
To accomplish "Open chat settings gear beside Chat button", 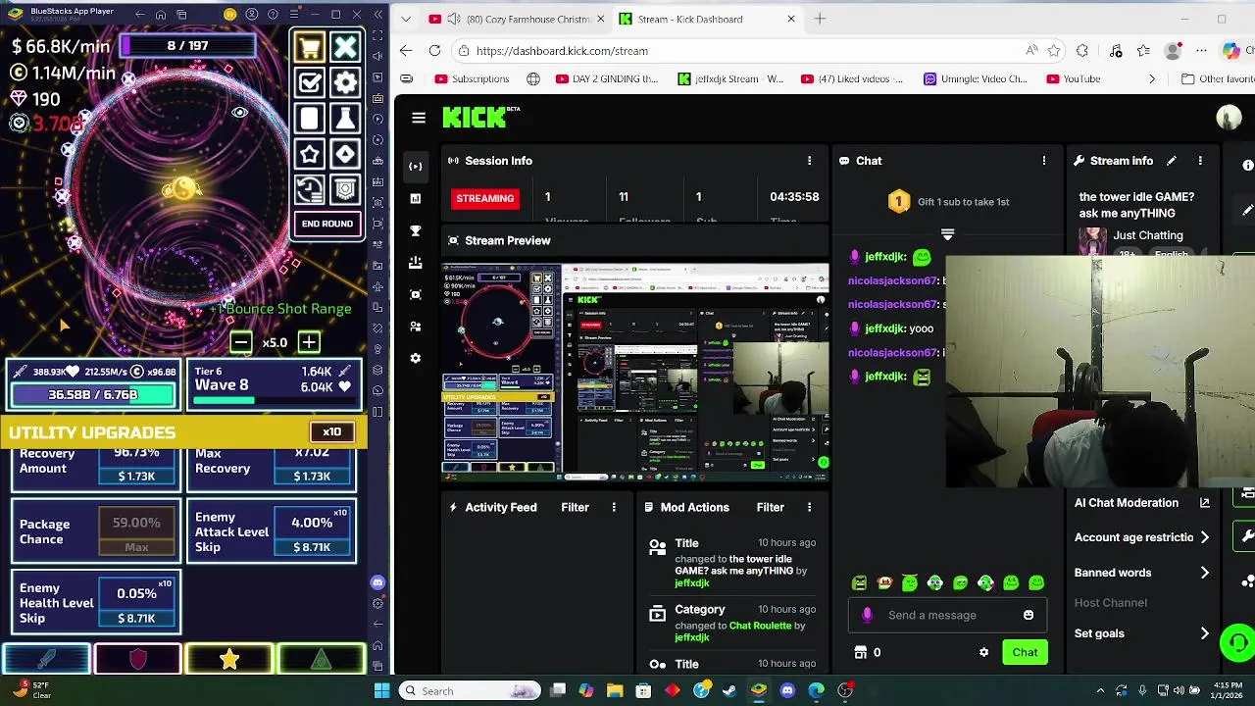I will tap(983, 652).
